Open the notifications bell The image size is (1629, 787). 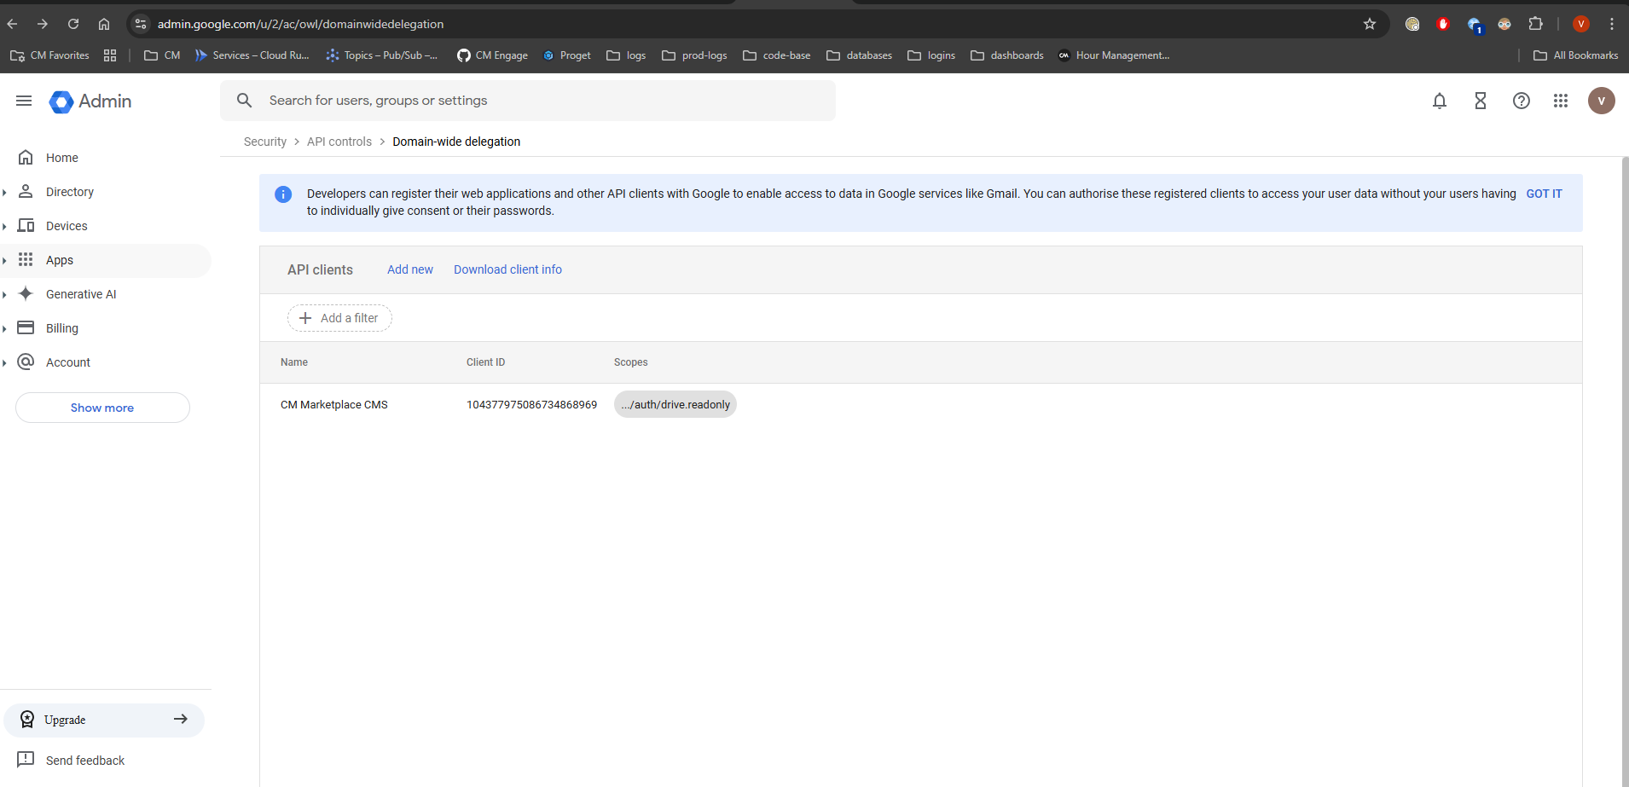1440,101
